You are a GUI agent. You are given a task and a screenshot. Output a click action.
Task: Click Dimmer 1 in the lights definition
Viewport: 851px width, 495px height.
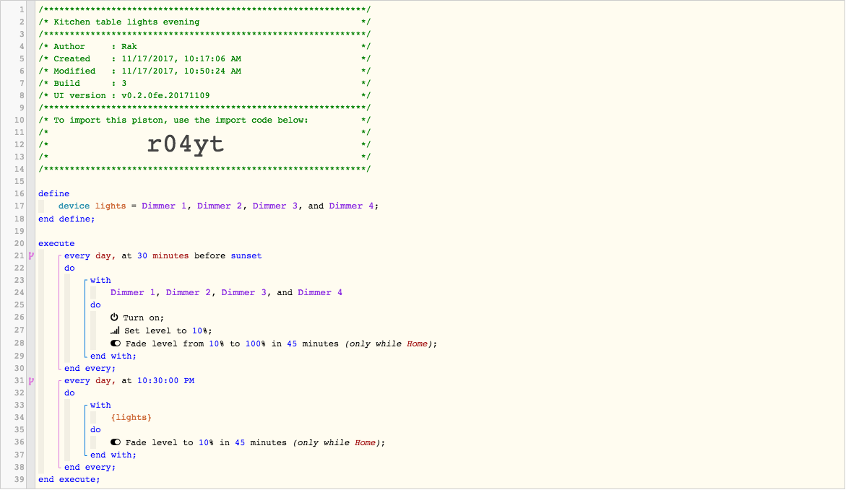[164, 206]
